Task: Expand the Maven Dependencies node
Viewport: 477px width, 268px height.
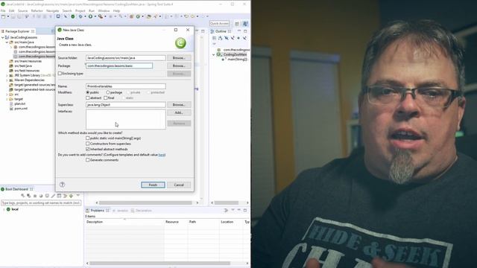Action: [7, 80]
